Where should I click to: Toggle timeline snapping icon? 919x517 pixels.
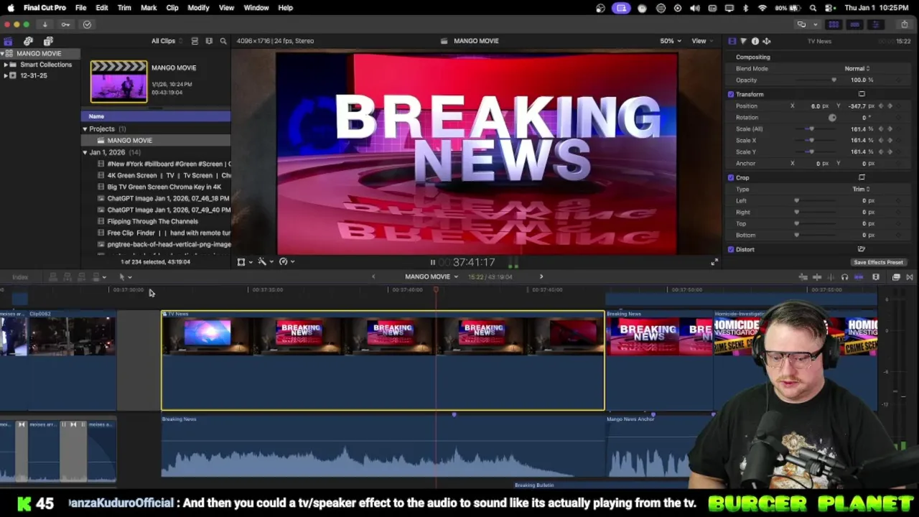[859, 277]
